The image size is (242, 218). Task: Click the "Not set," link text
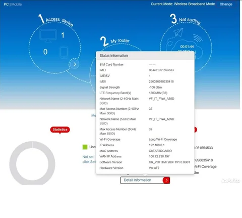88,157
